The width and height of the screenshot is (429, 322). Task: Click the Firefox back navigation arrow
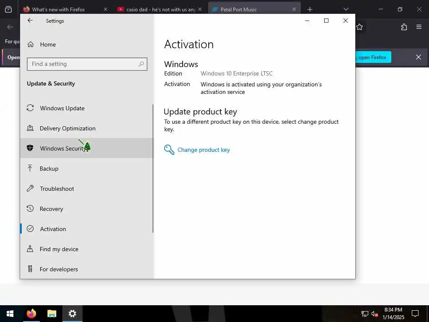[x=10, y=27]
